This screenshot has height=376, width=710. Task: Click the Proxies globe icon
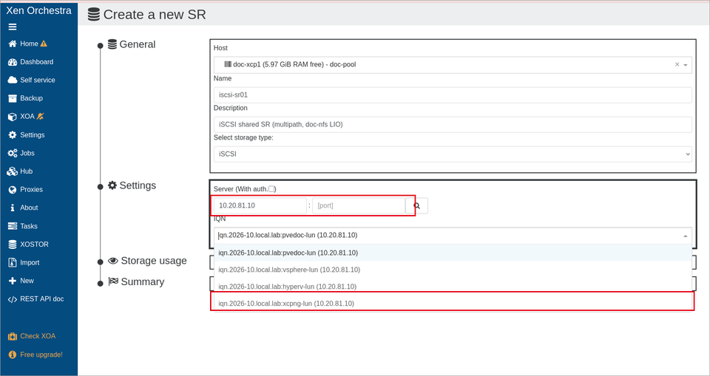pyautogui.click(x=13, y=190)
